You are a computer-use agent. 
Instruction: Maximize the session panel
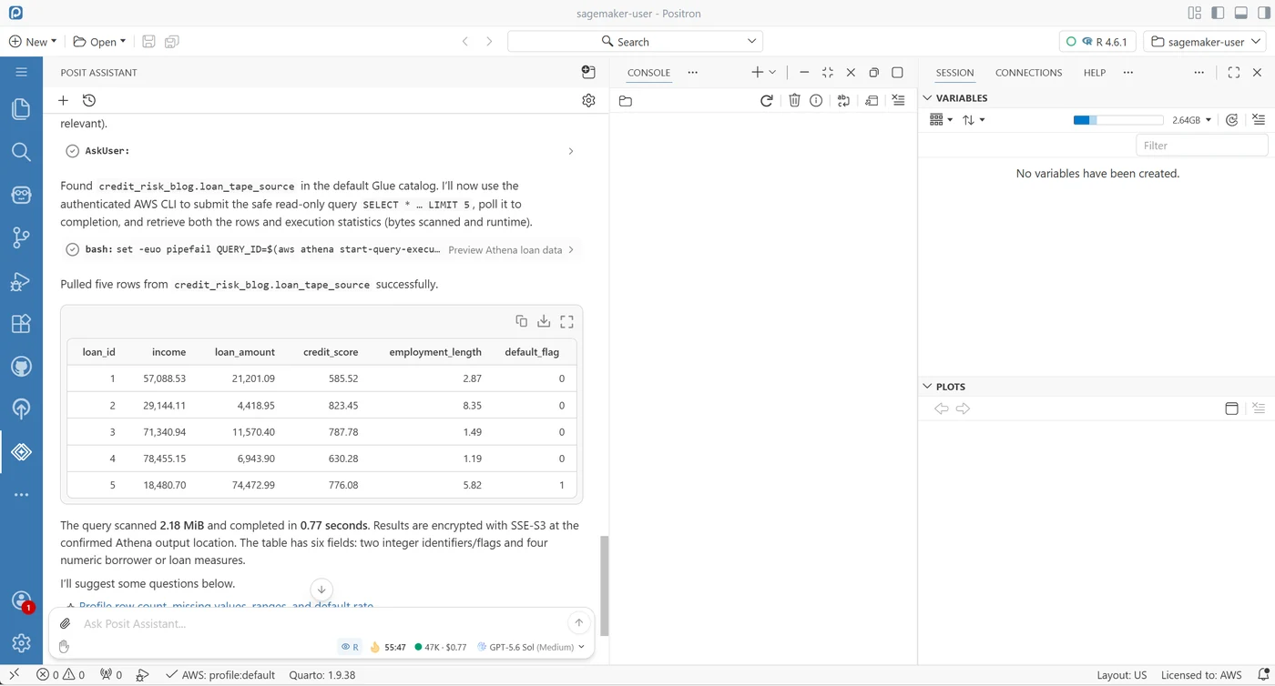click(1234, 73)
